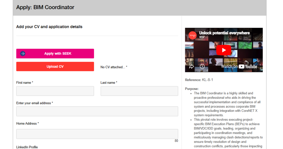Focus the First name input field
This screenshot has height=149, width=283.
tap(55, 91)
